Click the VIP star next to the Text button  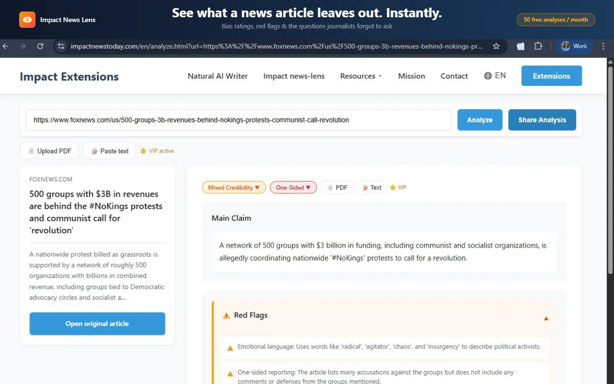coord(398,187)
